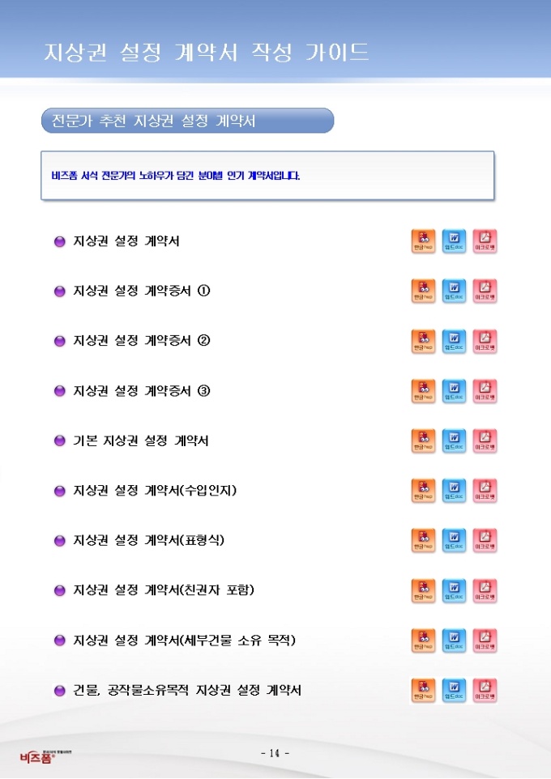
Task: Open 건물, 공작물소유목적 지상권 설정 계약서 link
Action: coord(187,691)
